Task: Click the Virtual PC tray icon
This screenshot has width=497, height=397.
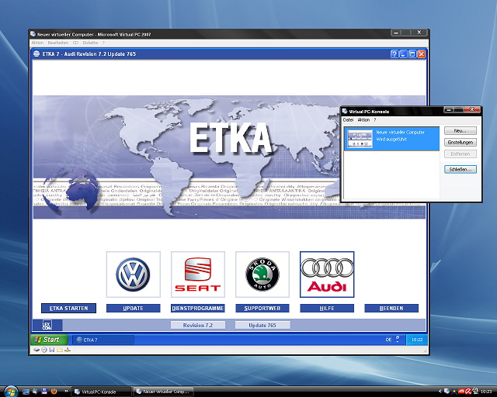Action: (447, 392)
